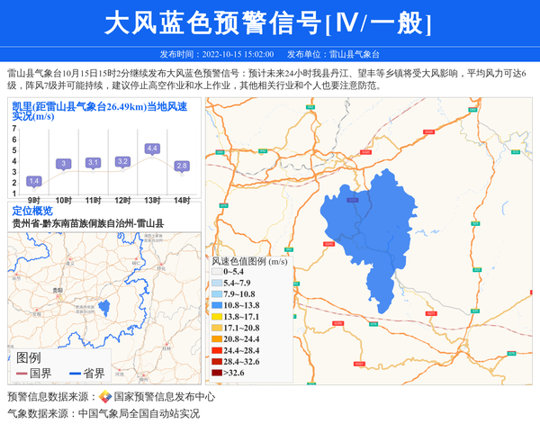Pick the 10.8~13.8 blue legend swatch

point(217,305)
